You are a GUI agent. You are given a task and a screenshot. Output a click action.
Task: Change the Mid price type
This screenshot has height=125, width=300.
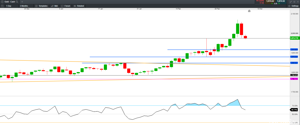coord(54,6)
